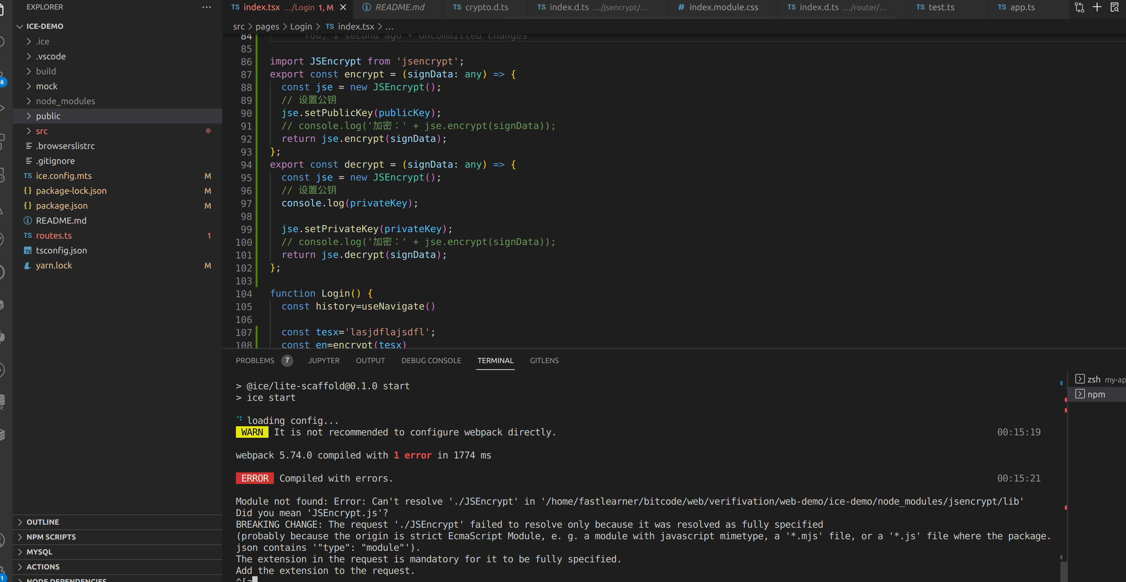Close the index.tsx Login tab
This screenshot has height=582, width=1126.
(x=343, y=7)
